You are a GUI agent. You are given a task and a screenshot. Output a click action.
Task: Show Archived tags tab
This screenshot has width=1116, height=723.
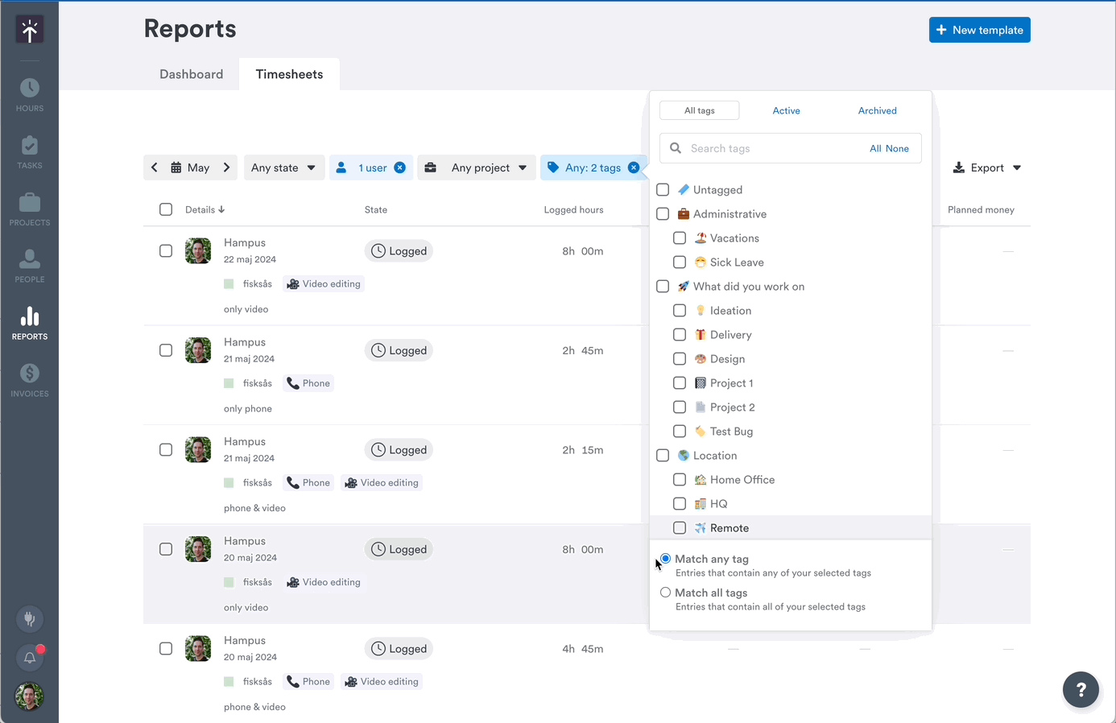click(x=877, y=111)
